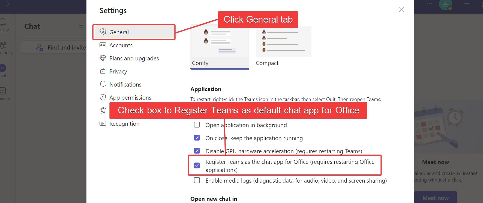The width and height of the screenshot is (483, 203).
Task: Uncheck On close, keep the application running
Action: [197, 138]
